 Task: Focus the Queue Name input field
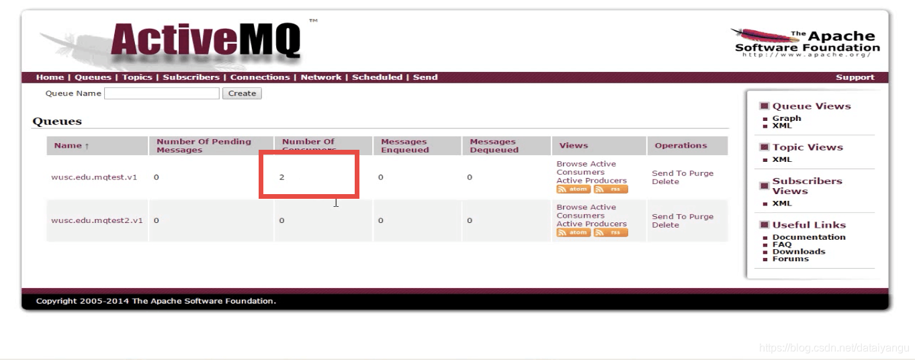tap(162, 93)
